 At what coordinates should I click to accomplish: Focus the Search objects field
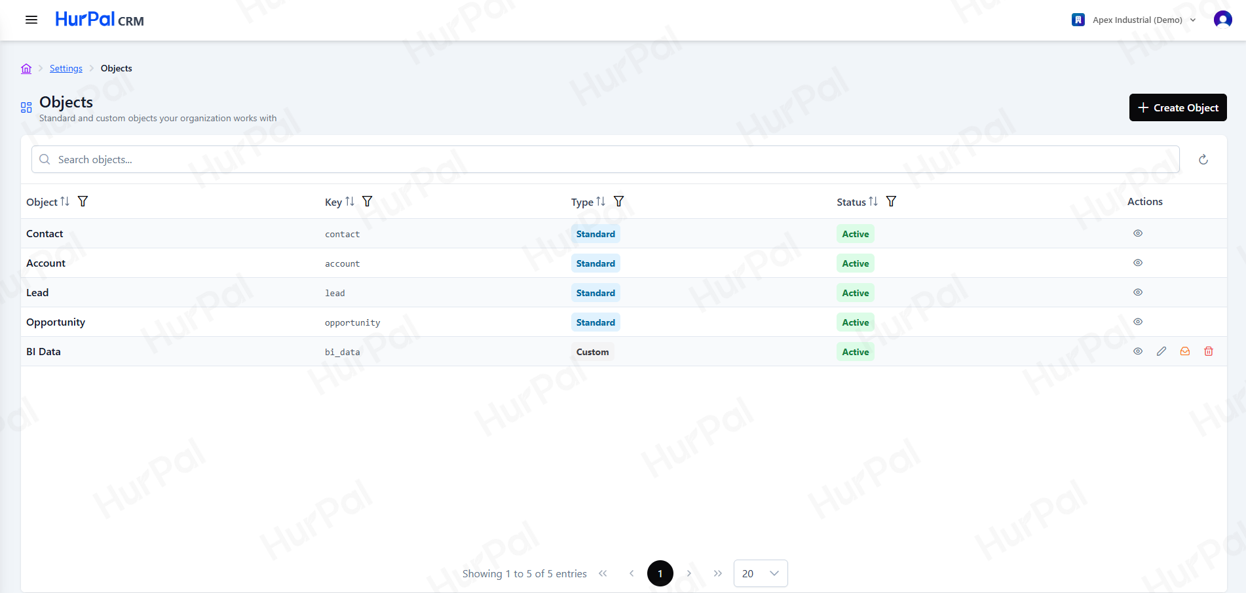pos(605,159)
